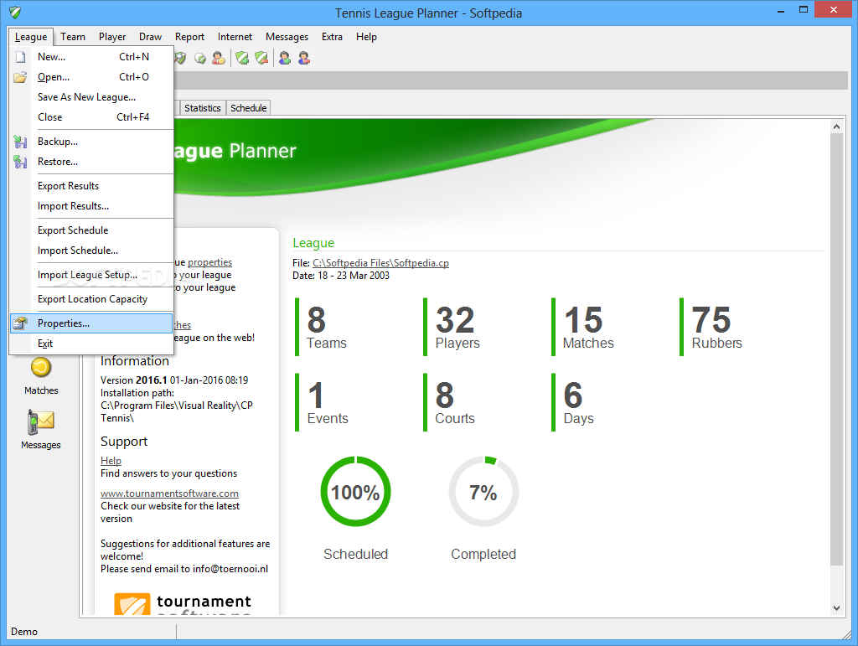Select Export Schedule menu entry
This screenshot has width=858, height=646.
[91, 230]
